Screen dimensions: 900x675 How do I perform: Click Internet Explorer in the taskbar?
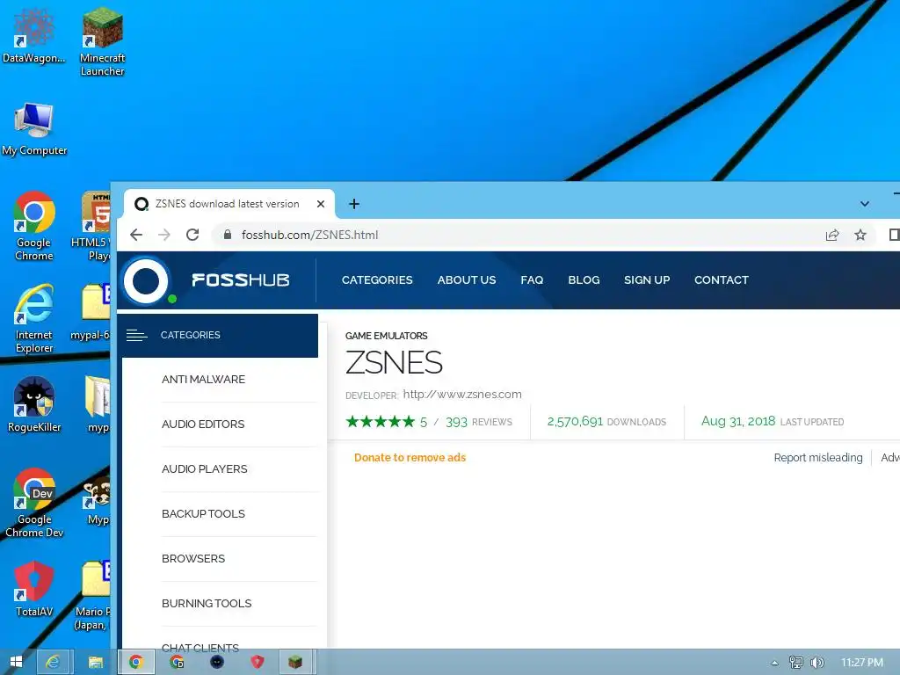[53, 662]
